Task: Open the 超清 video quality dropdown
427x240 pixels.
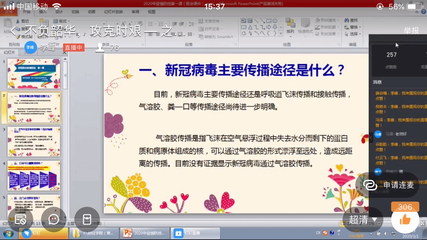Action: 363,220
